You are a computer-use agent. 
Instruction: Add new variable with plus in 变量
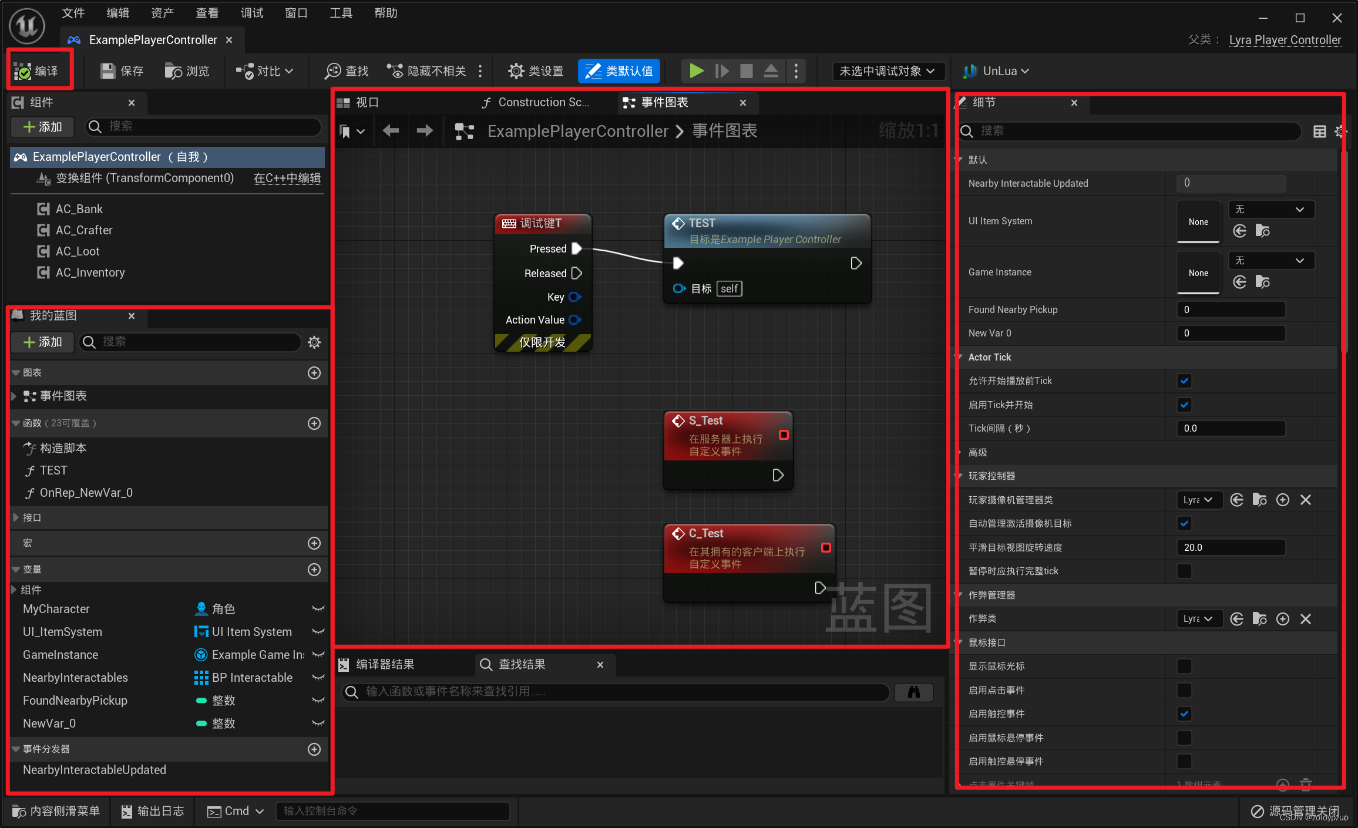[314, 570]
